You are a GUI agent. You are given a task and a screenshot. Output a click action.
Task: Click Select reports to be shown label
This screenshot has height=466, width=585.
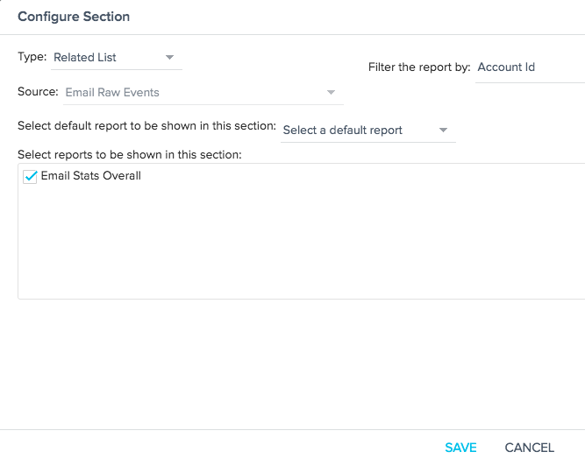click(x=130, y=154)
